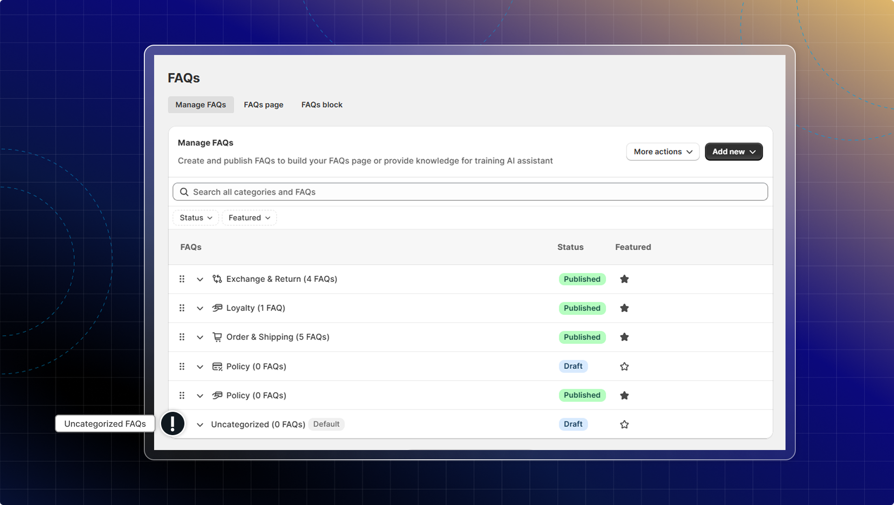Click the Exchange & Return category icon
The width and height of the screenshot is (894, 505).
click(217, 279)
